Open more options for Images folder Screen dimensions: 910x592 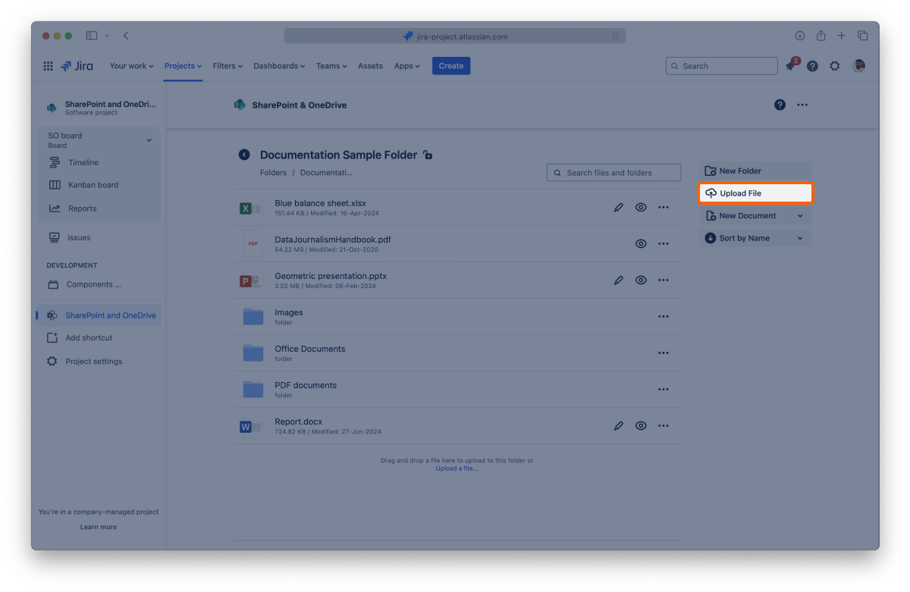click(x=663, y=317)
